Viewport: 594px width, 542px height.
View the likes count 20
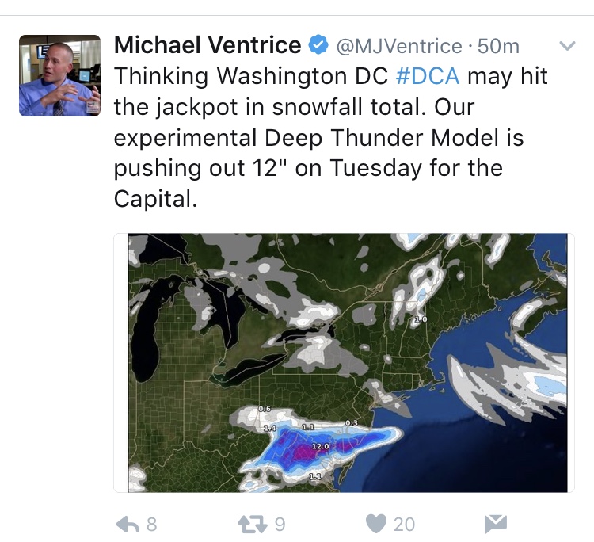point(404,525)
